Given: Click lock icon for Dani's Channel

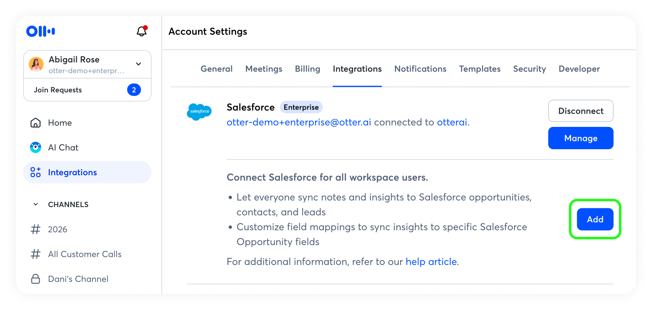Looking at the screenshot, I should point(36,279).
